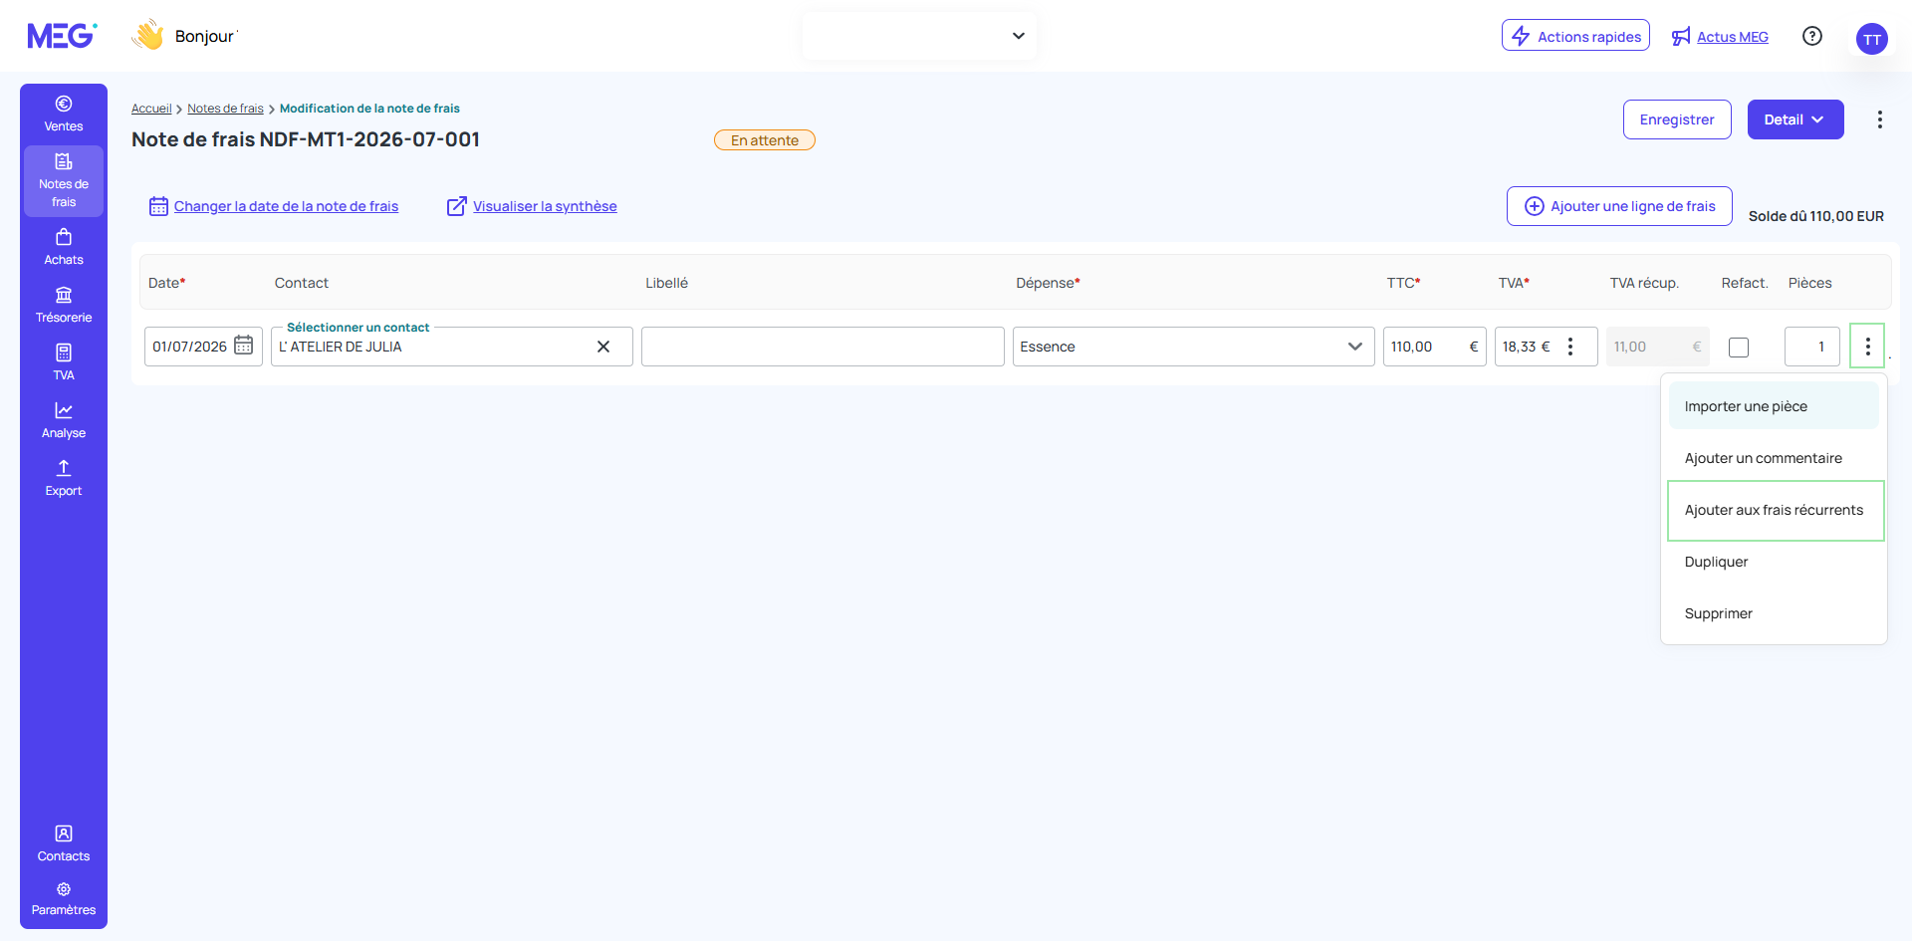Open the page-level three-dot menu
This screenshot has width=1912, height=941.
[1880, 119]
